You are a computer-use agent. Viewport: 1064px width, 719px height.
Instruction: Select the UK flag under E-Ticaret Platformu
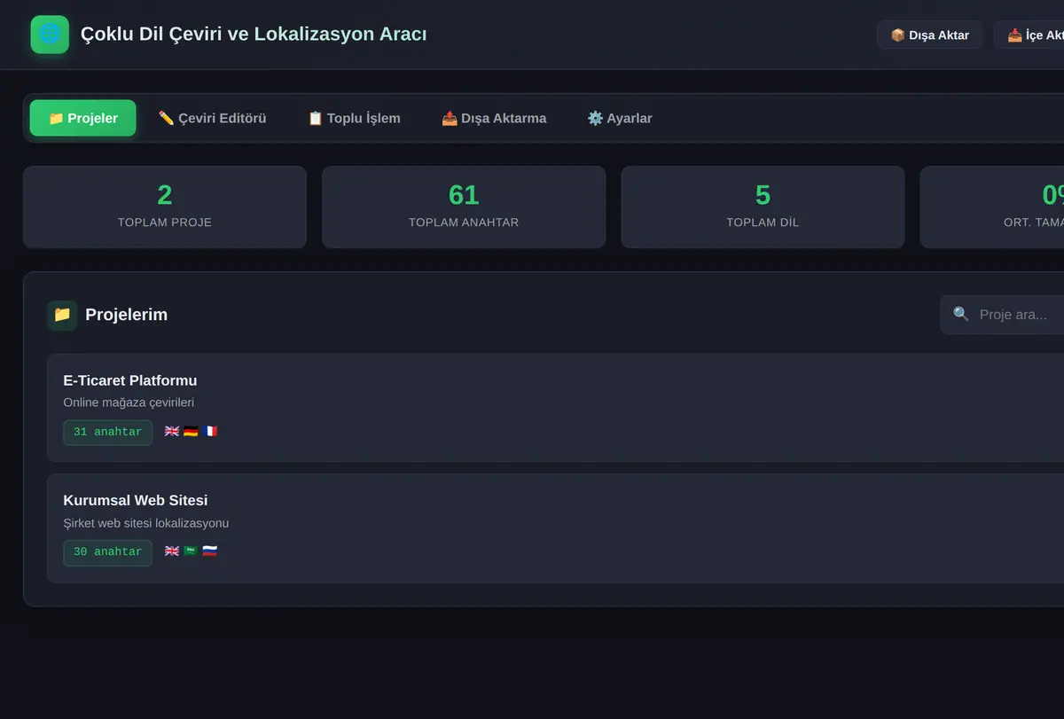pos(172,432)
